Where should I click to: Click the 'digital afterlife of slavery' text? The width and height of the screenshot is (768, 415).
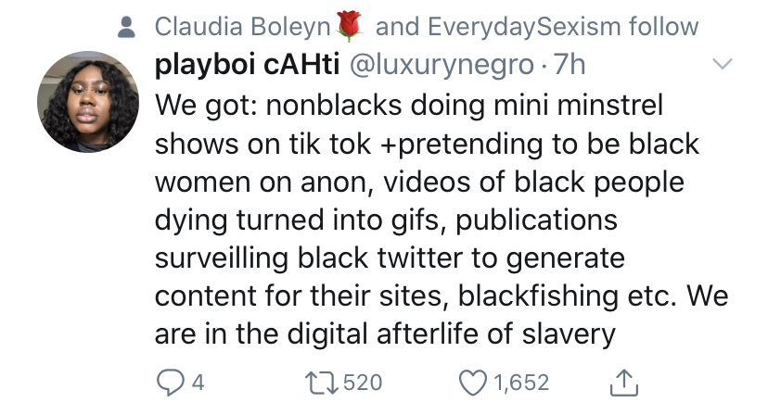tap(451, 334)
